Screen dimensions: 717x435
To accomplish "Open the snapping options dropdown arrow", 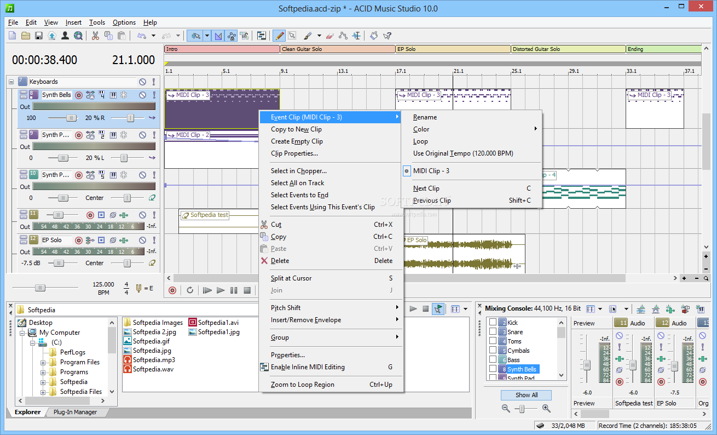I will 207,36.
